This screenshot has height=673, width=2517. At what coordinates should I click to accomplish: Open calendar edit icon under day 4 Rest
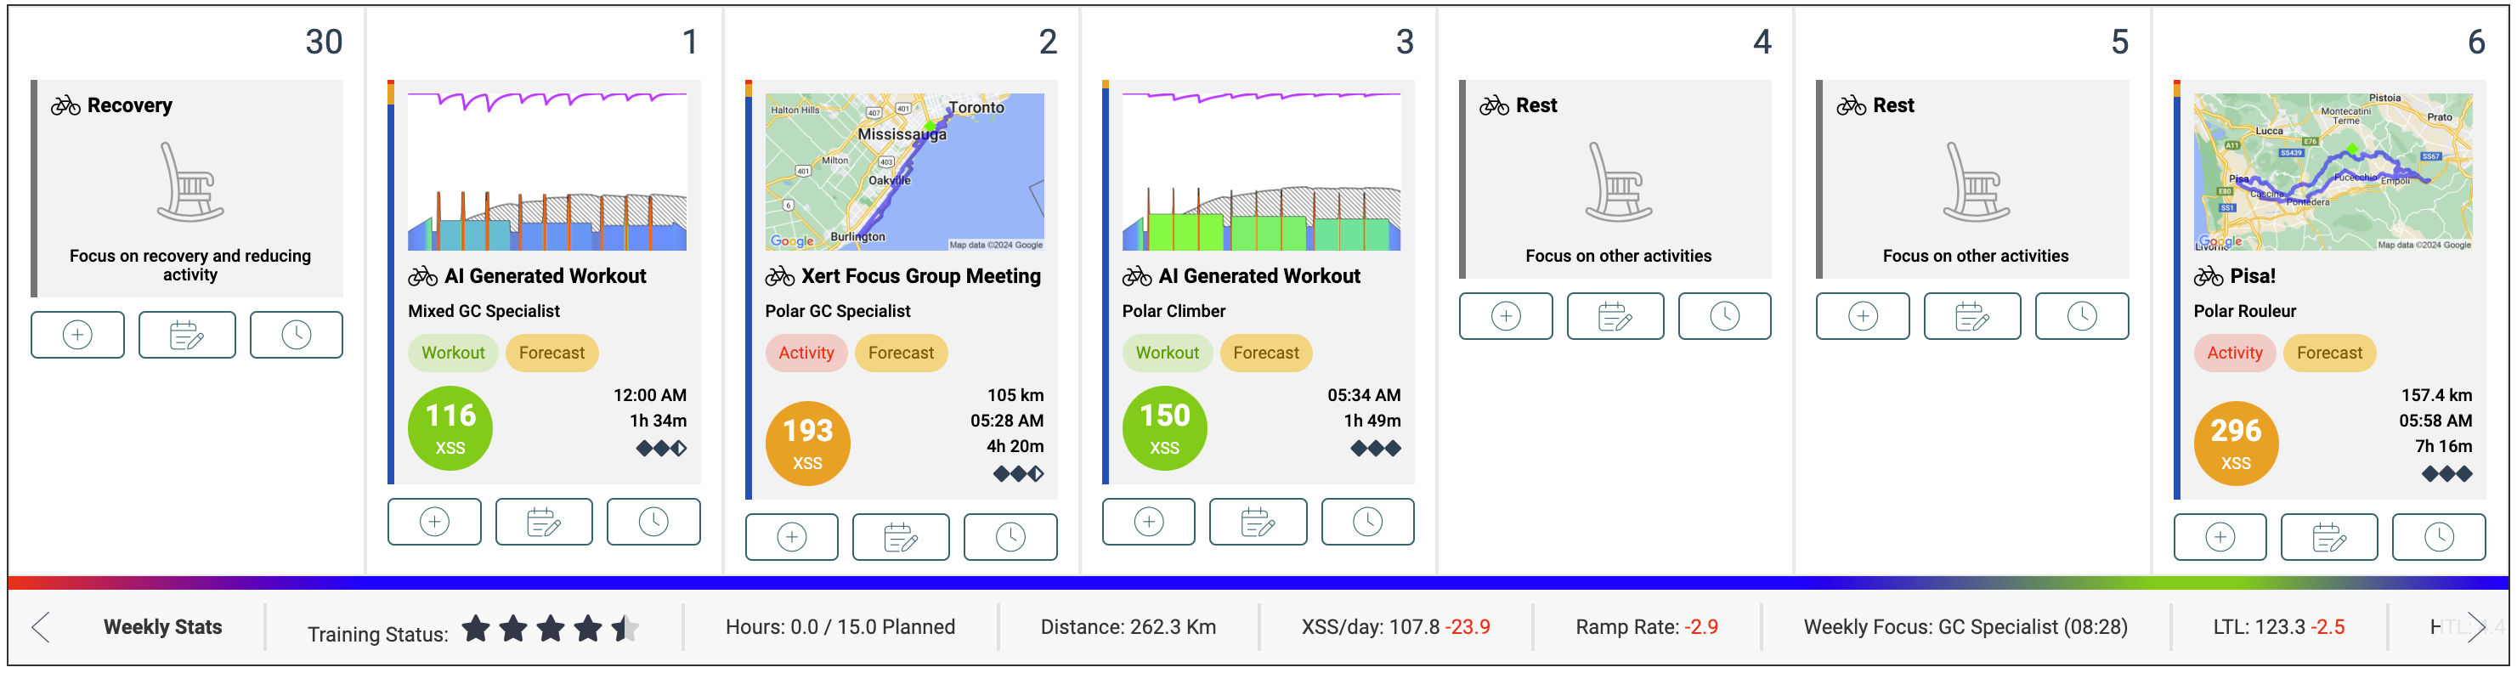click(1615, 316)
